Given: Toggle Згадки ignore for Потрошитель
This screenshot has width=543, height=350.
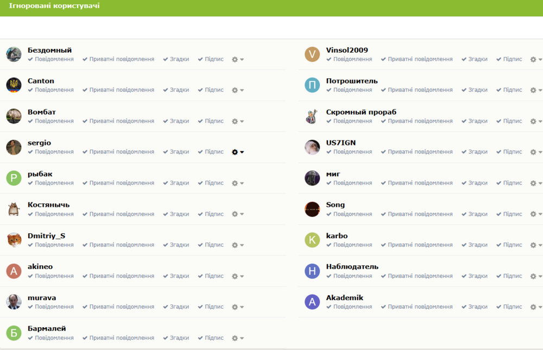Looking at the screenshot, I should point(475,90).
